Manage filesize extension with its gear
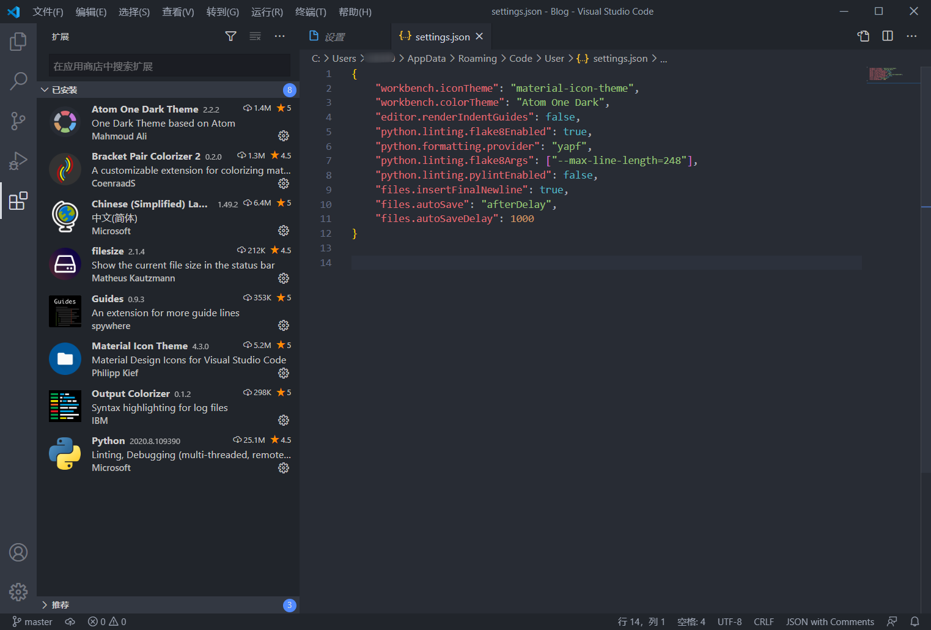The image size is (931, 630). click(x=284, y=278)
